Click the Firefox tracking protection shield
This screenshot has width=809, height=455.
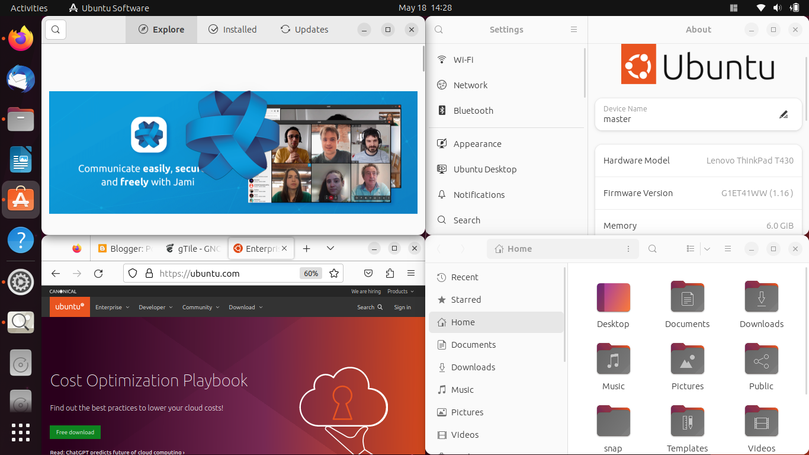pos(133,273)
